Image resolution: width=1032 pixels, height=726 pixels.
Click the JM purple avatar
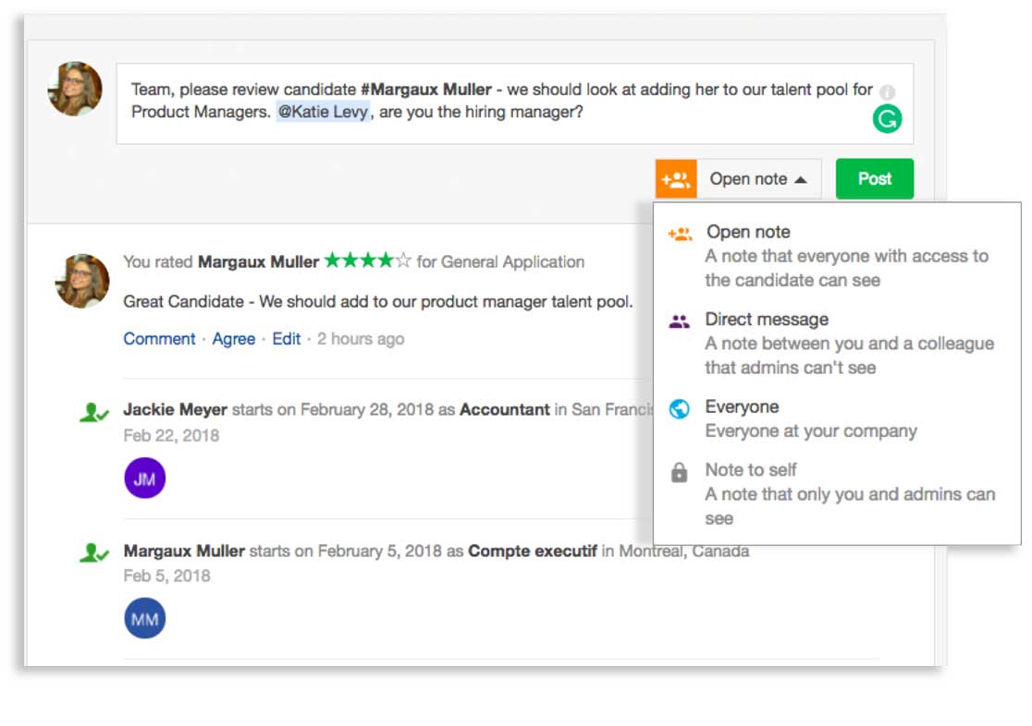[x=145, y=478]
